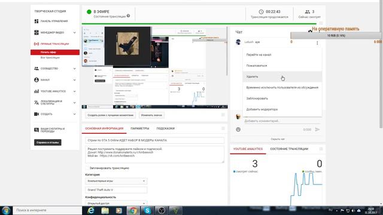The height and width of the screenshot is (215, 383).
Task: Click the stream description text area
Action: [x=154, y=154]
